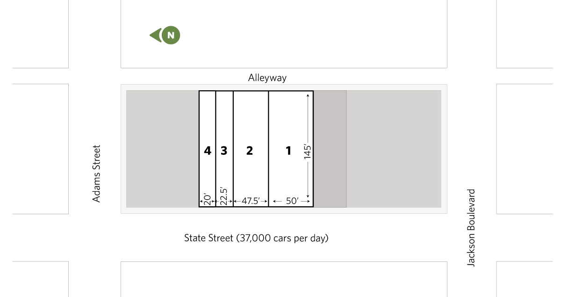Click the 20' width dimension label
The height and width of the screenshot is (297, 561).
[207, 200]
